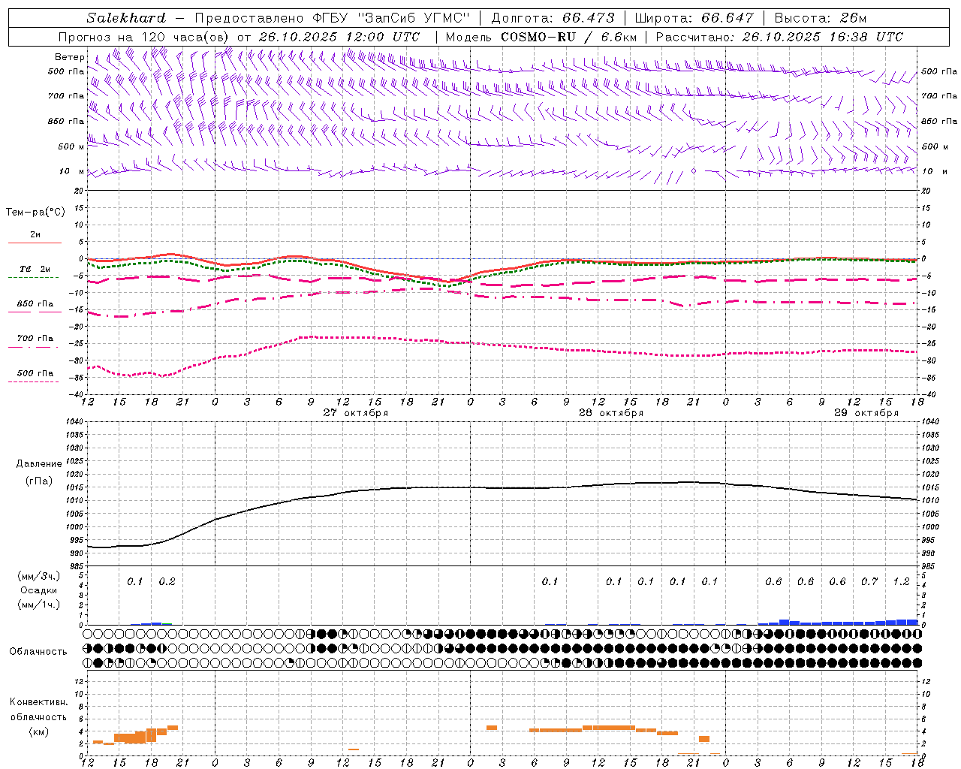Image resolution: width=961 pixels, height=769 pixels.
Task: Click the Ветер panel label
Action: (69, 57)
